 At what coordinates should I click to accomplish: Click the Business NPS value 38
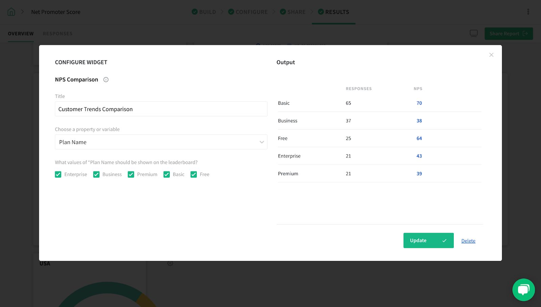[x=419, y=121]
